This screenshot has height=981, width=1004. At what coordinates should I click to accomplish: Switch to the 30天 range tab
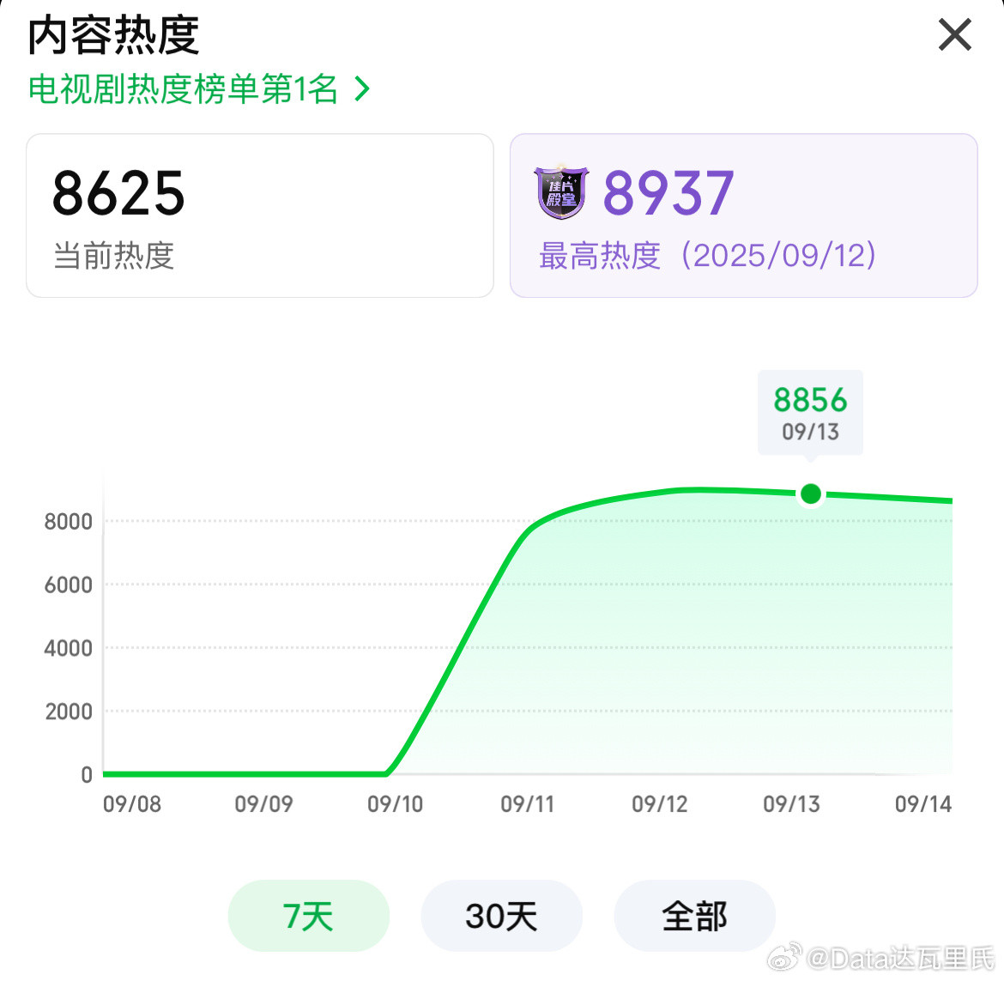click(x=501, y=916)
